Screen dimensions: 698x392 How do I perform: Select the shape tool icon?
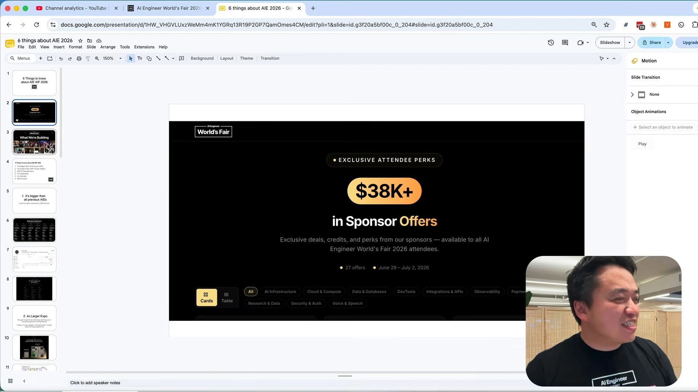(x=149, y=58)
